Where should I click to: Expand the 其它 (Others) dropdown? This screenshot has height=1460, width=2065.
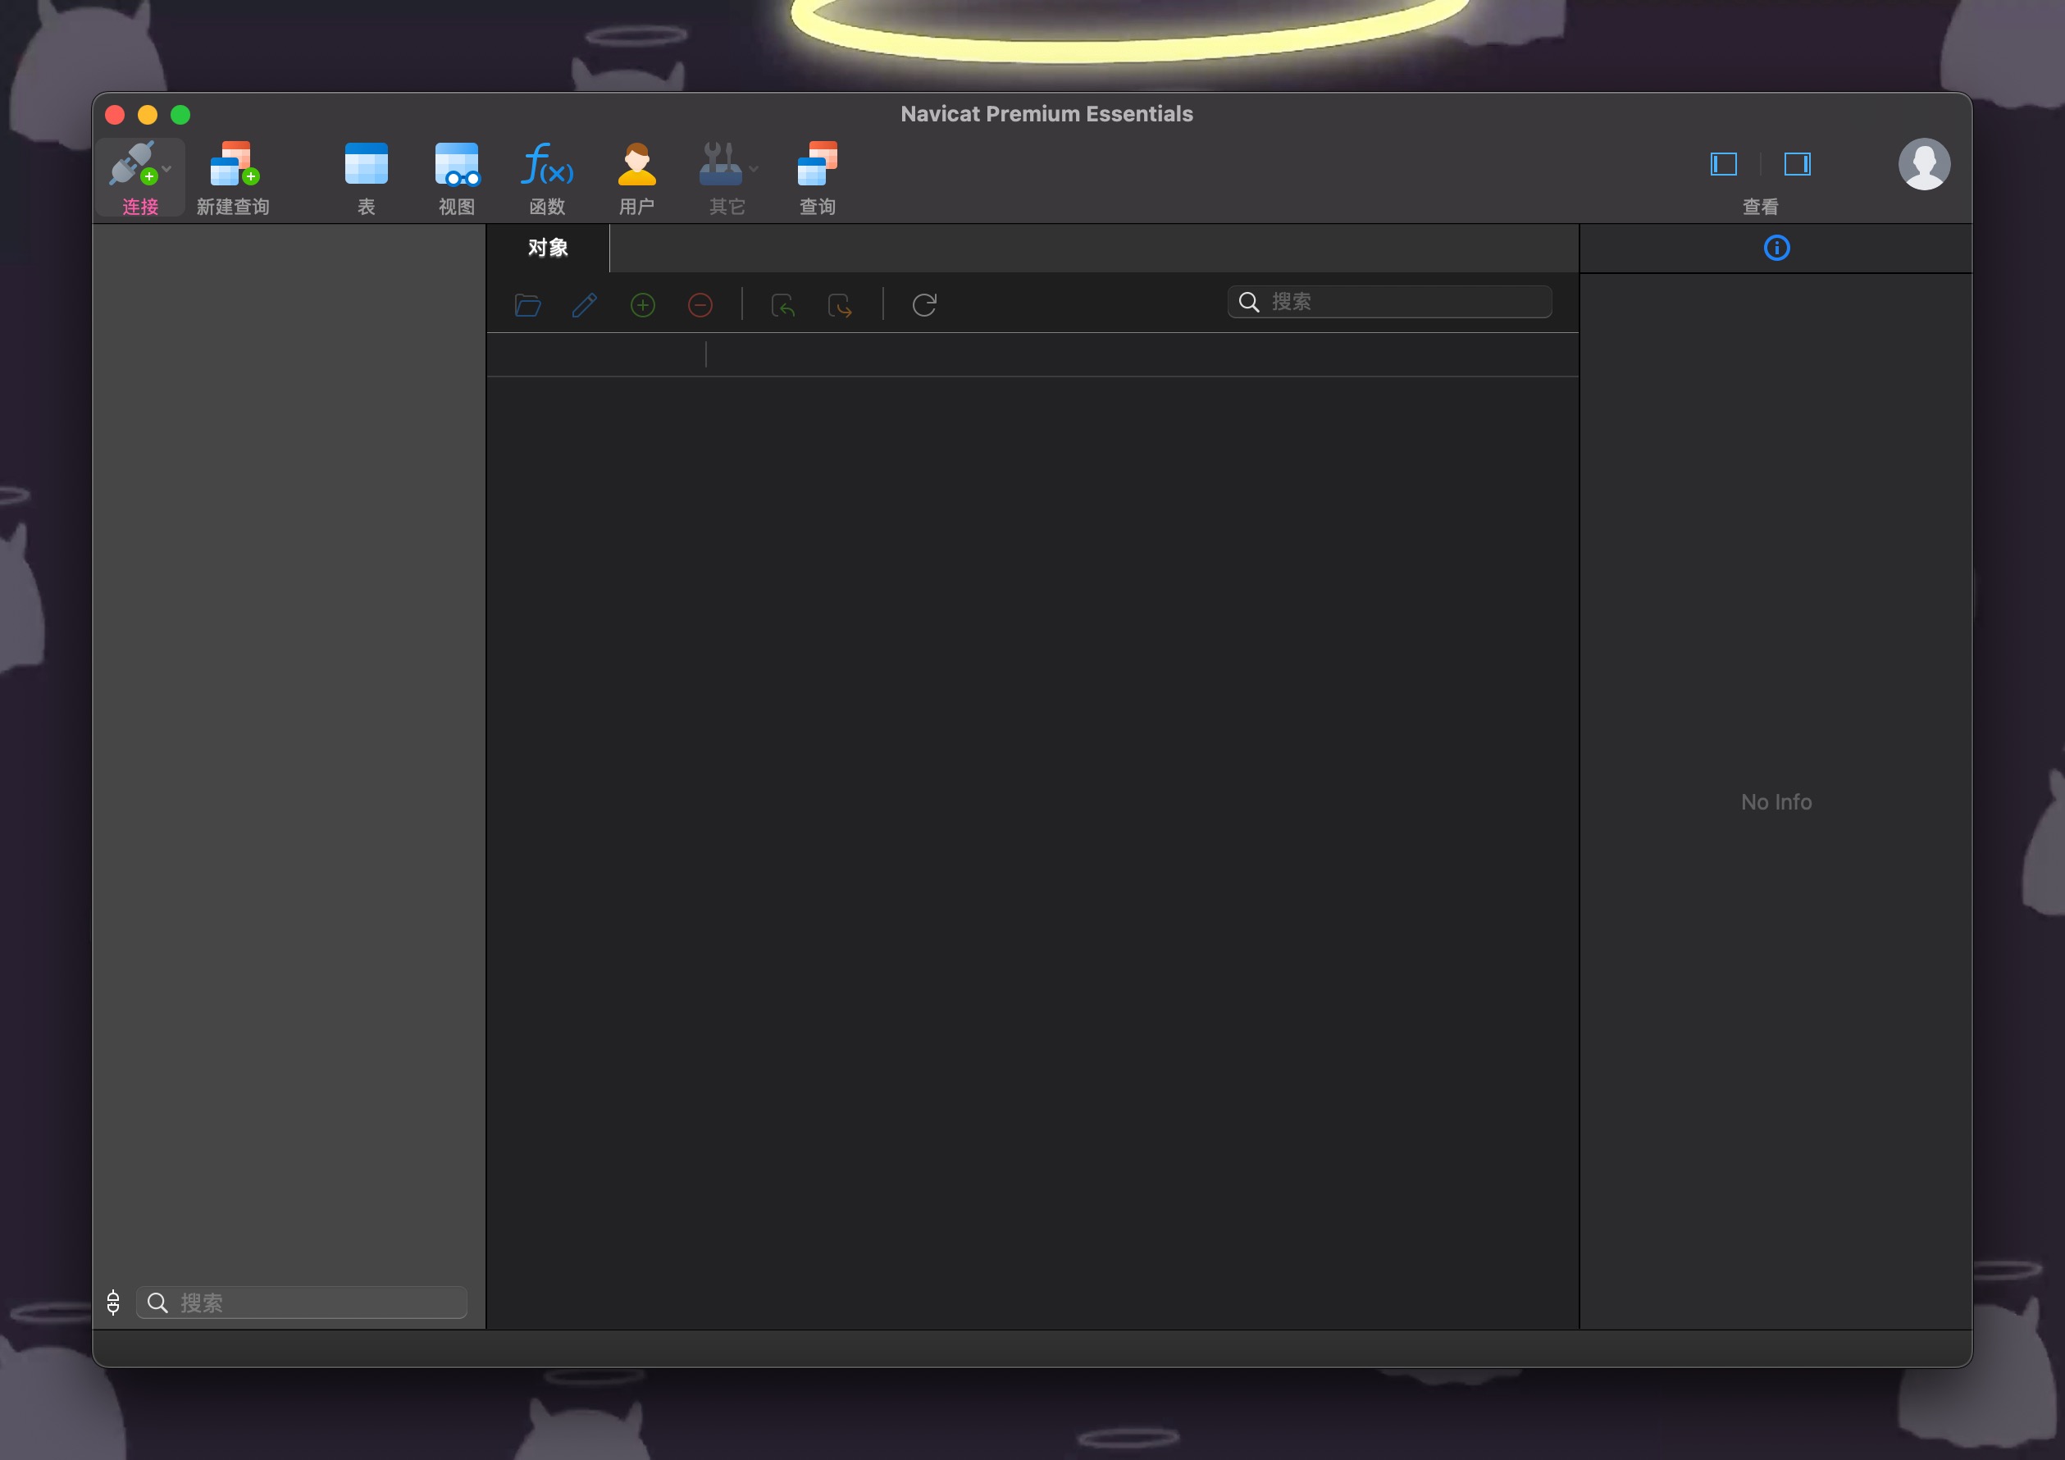tap(754, 167)
